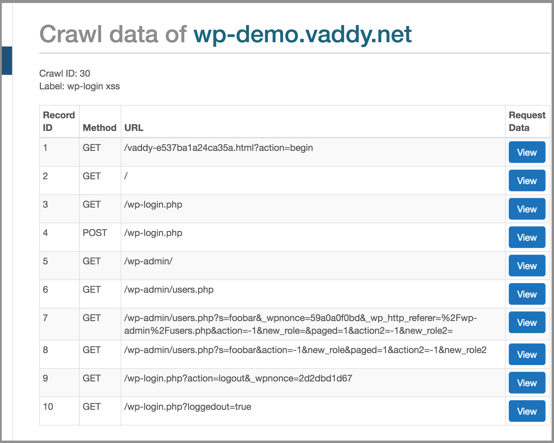The width and height of the screenshot is (554, 443).
Task: Click the Request Data column header
Action: coord(527,121)
